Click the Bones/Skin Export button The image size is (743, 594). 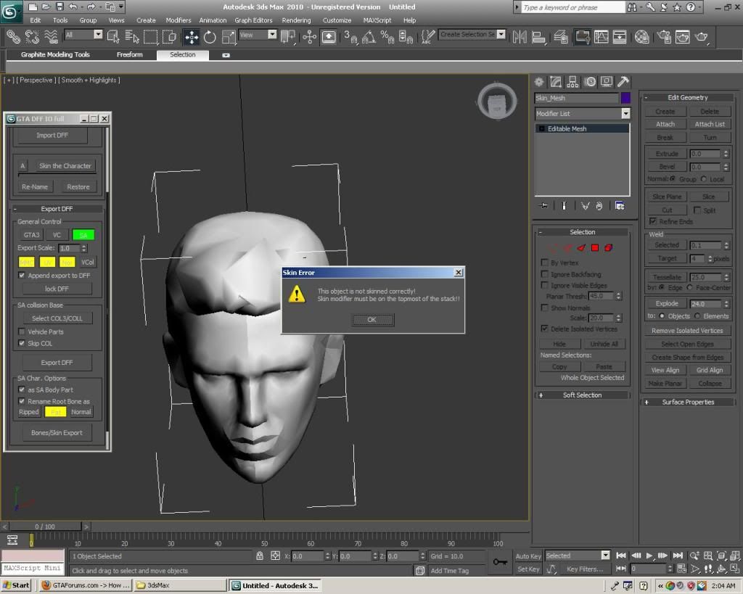pos(57,433)
